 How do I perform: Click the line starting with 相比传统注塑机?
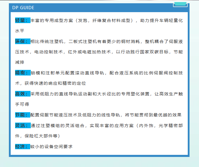pos(107,41)
